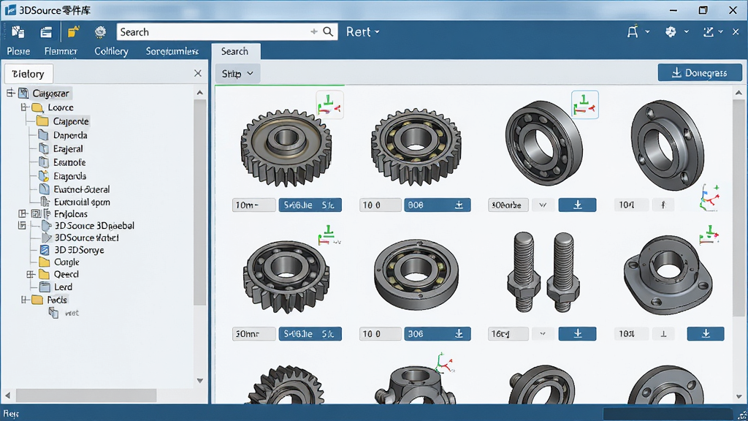Image resolution: width=748 pixels, height=421 pixels.
Task: Open the dropdown next to 30earbe field
Action: click(543, 205)
